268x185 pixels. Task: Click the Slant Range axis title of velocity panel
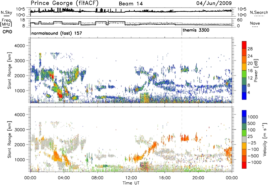(x=9, y=140)
